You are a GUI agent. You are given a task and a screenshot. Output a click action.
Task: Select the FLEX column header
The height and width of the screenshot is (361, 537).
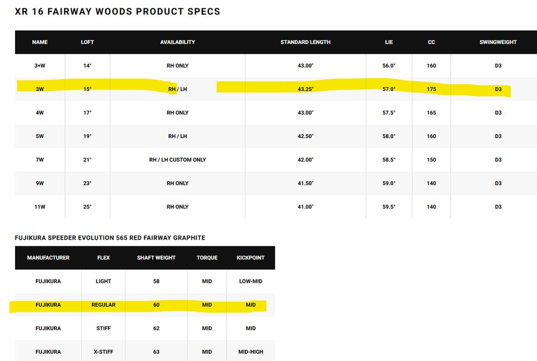(x=103, y=258)
